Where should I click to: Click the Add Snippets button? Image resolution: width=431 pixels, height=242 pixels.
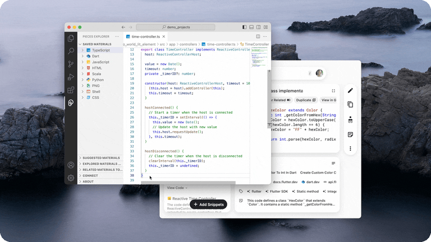click(208, 204)
